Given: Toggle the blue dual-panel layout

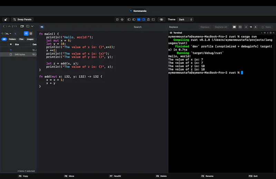Looking at the screenshot, I should pos(139,20).
